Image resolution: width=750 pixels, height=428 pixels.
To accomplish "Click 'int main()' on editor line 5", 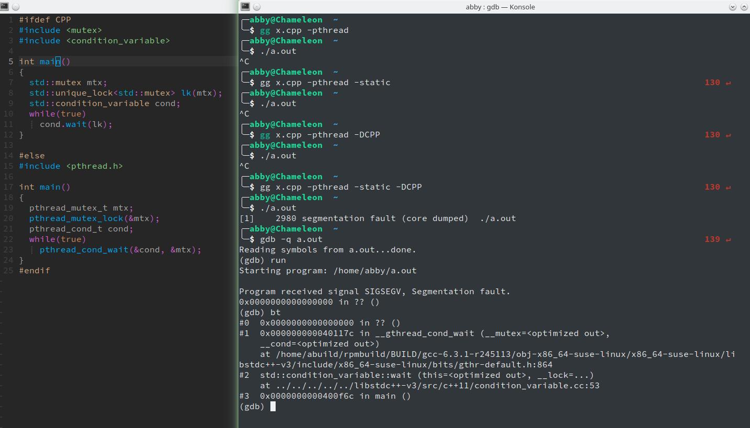I will coord(44,62).
